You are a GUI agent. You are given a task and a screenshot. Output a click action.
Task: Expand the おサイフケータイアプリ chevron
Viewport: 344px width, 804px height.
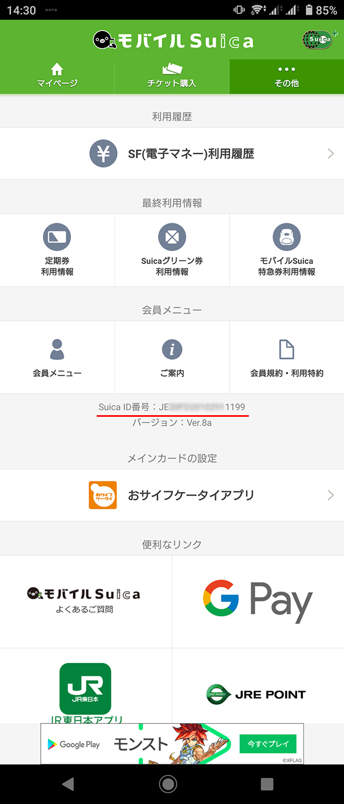tap(331, 495)
